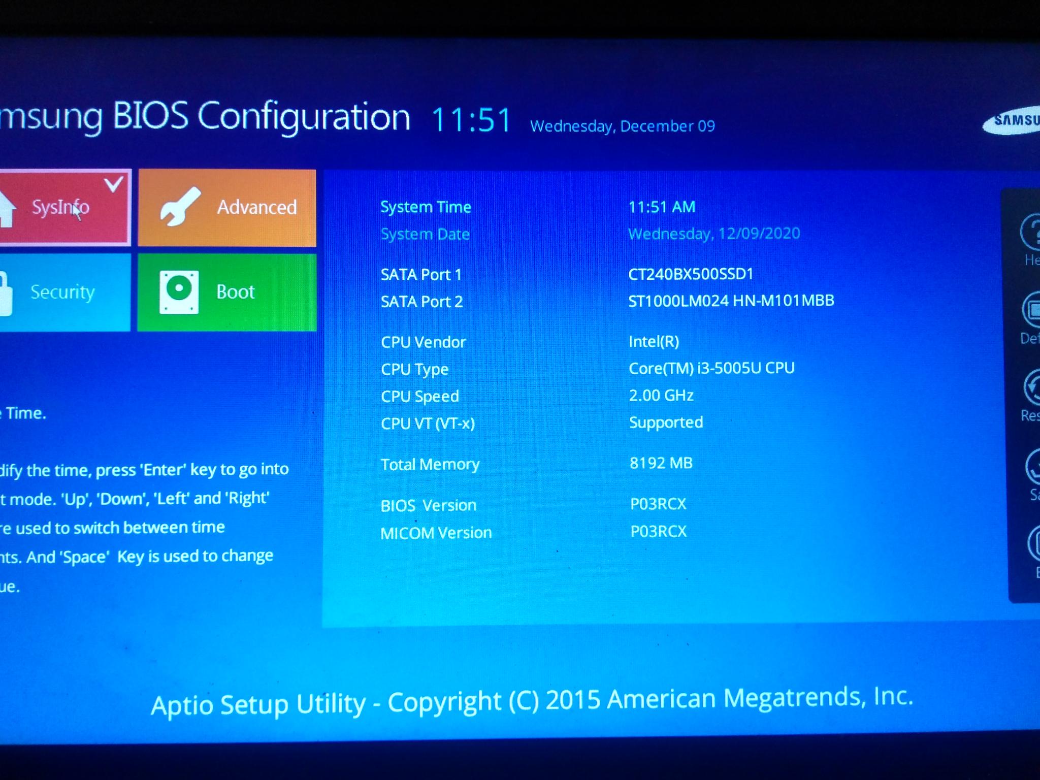This screenshot has height=780, width=1040.
Task: Click the wrench icon on Advanced tile
Action: 180,207
